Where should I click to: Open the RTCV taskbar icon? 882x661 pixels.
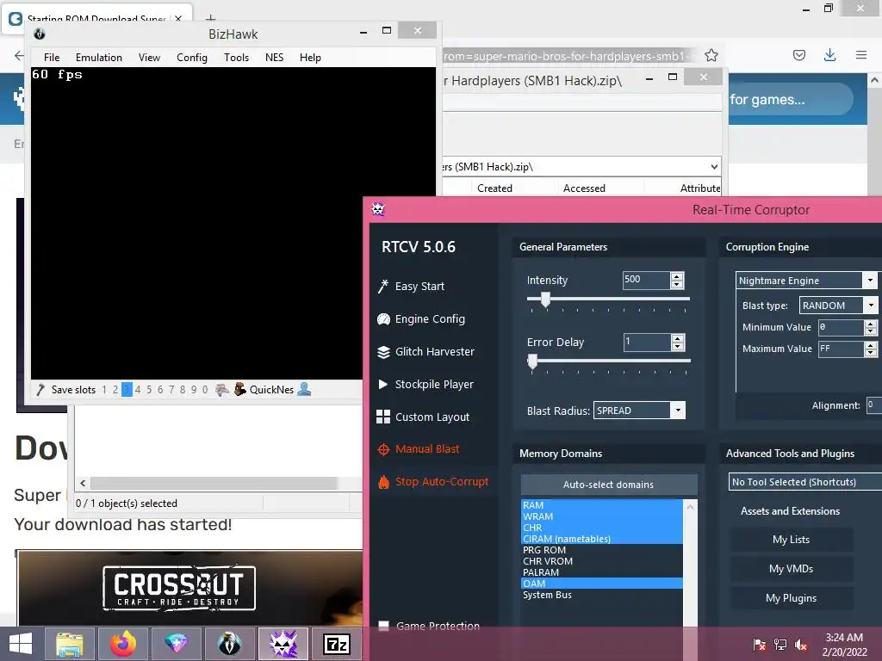click(283, 644)
